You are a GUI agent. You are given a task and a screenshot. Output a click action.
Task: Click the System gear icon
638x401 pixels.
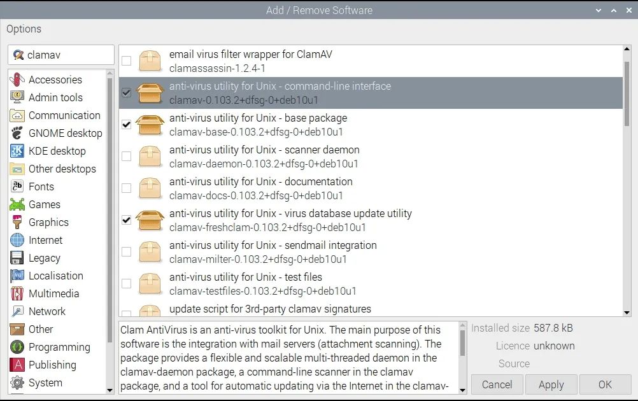pos(17,383)
